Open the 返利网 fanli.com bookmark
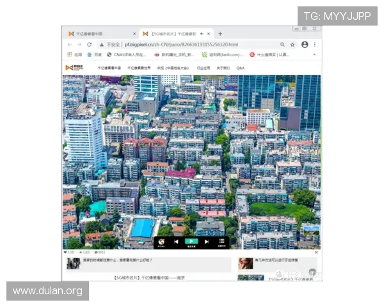This screenshot has height=307, width=384. 223,54
